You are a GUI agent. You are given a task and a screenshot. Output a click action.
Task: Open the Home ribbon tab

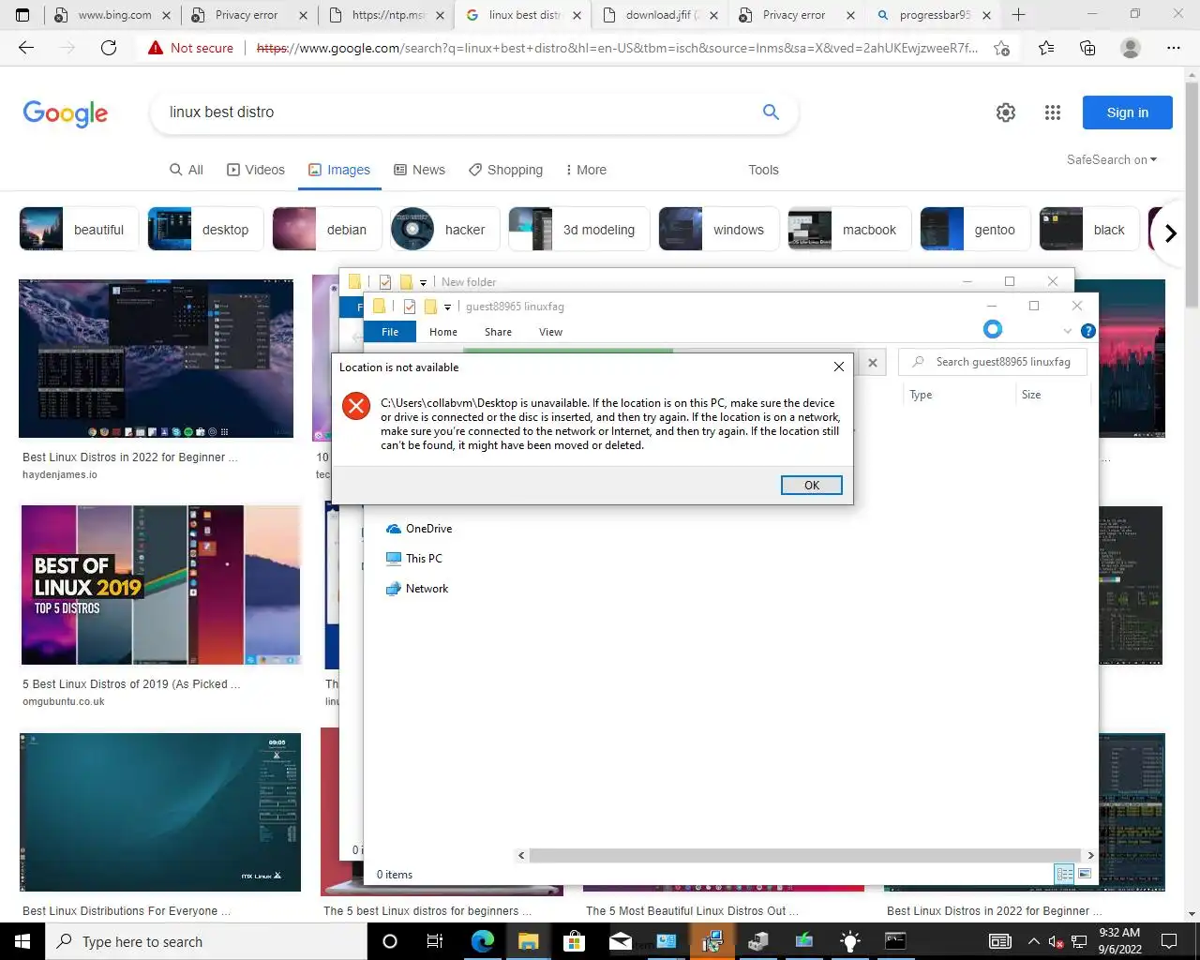click(443, 332)
